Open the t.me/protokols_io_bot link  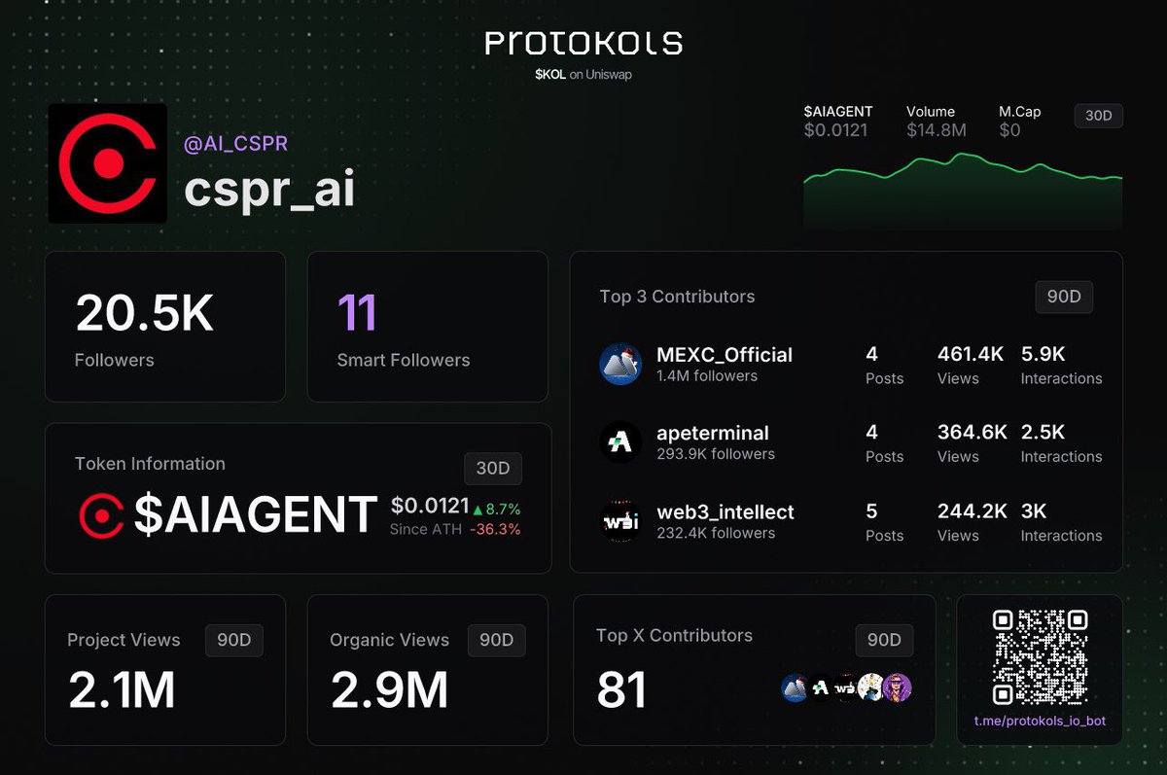1040,722
